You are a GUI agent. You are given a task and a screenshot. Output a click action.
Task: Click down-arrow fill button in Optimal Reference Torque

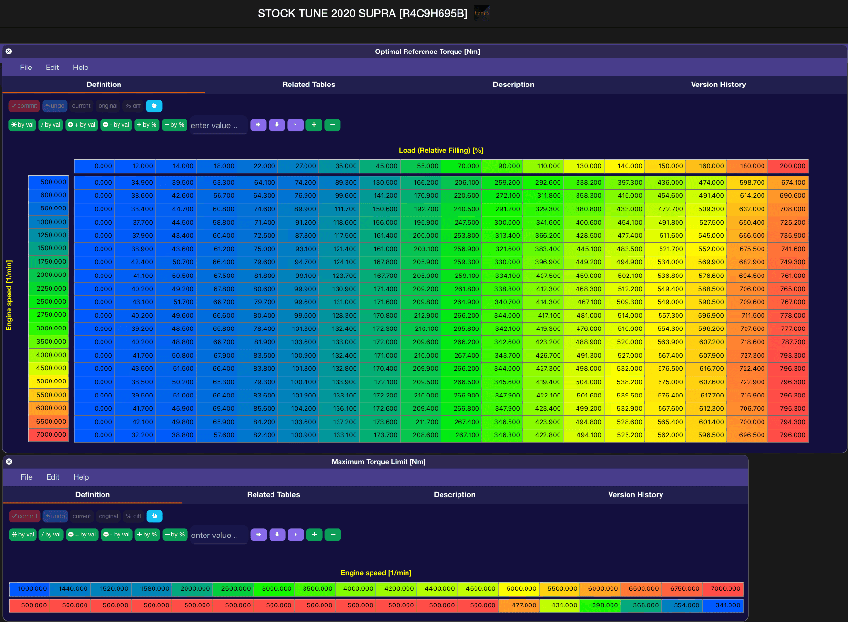click(277, 125)
